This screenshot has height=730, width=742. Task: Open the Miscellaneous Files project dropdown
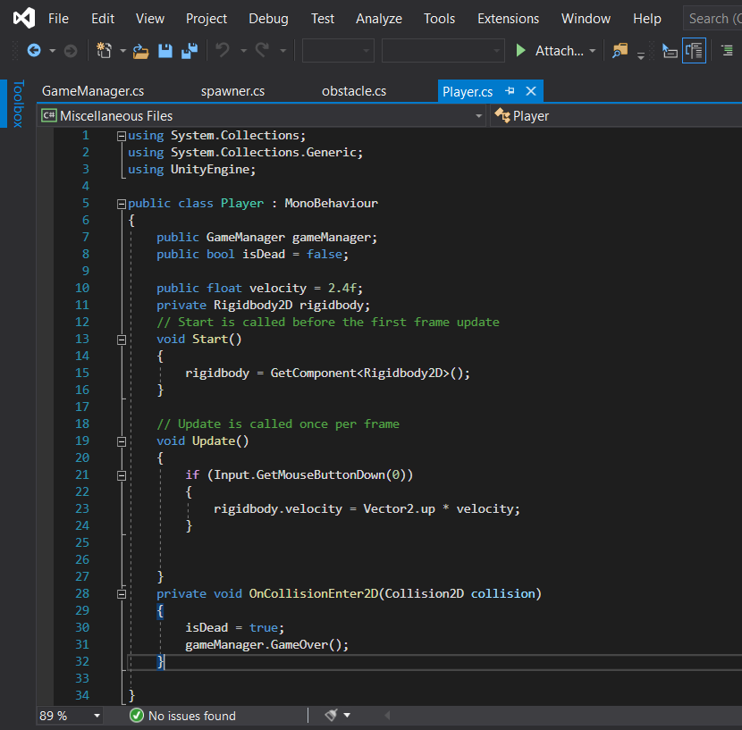click(478, 116)
